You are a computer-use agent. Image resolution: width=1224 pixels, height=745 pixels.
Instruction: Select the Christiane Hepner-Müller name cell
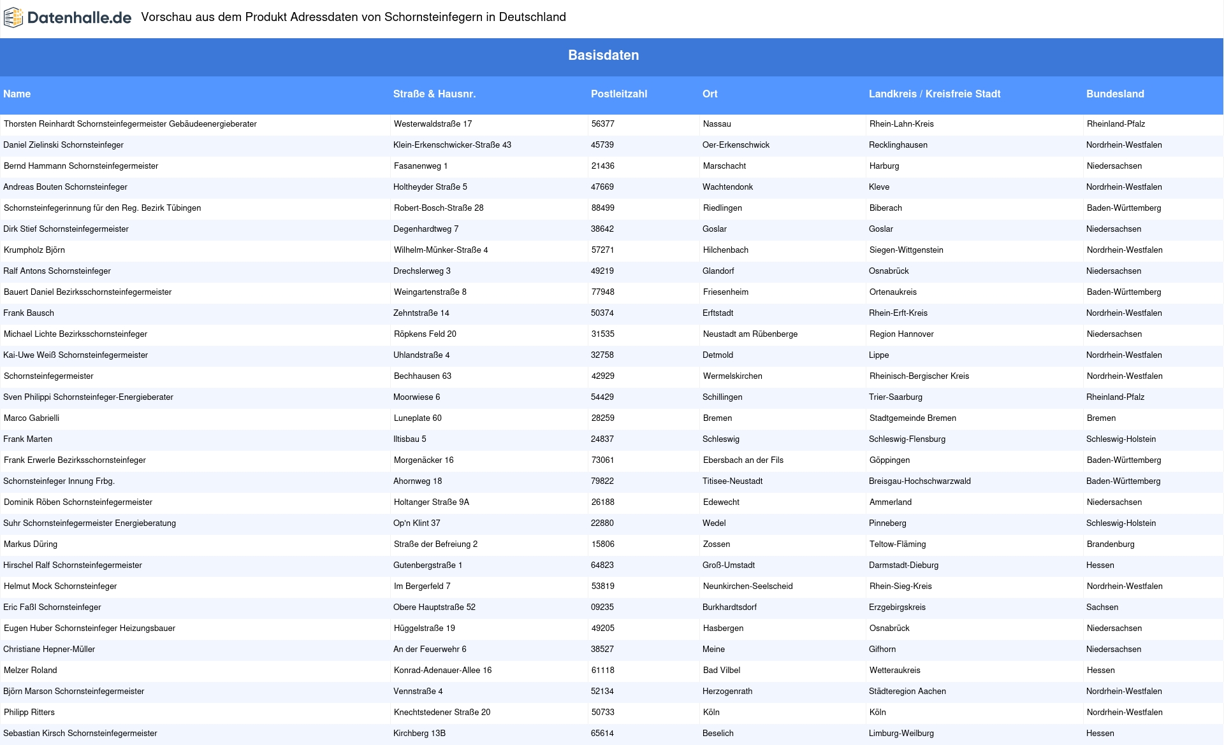49,649
